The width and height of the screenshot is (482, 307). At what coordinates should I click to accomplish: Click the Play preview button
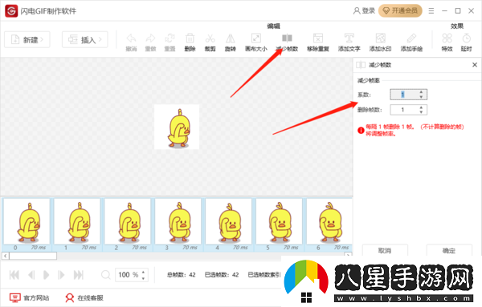[x=46, y=275]
